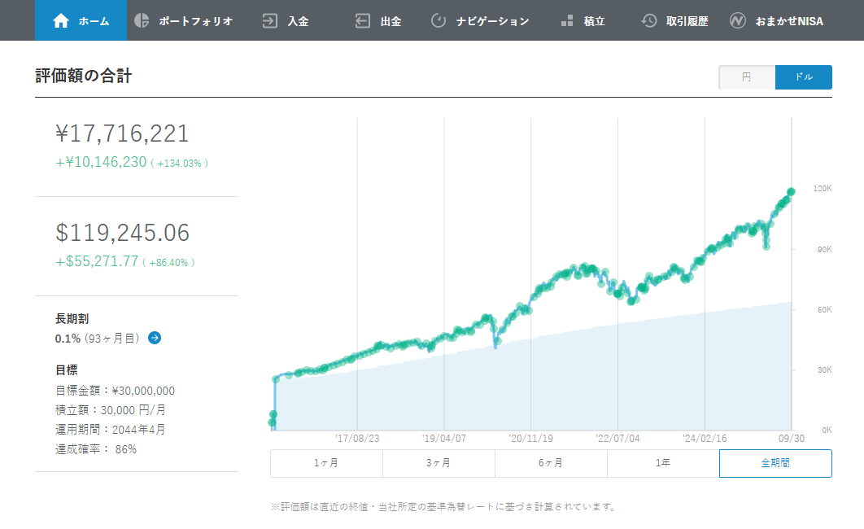Click the おまかせNISA circular N icon

coord(739,20)
